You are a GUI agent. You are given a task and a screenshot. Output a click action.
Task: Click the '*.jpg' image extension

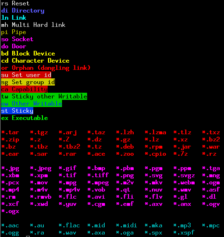click(10, 168)
